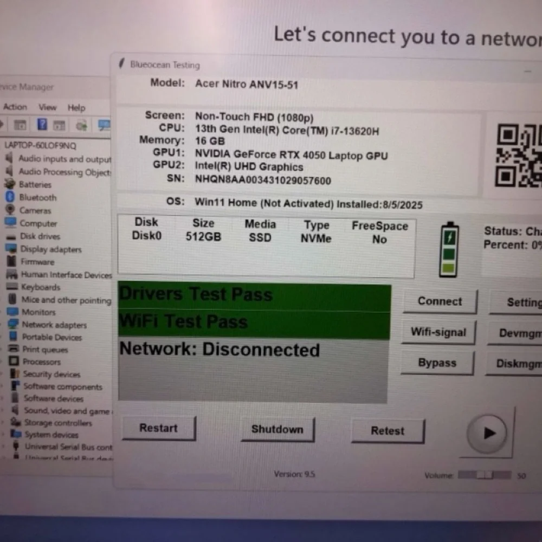The image size is (542, 542).
Task: Select Sound, video and game controllers item
Action: [67, 411]
